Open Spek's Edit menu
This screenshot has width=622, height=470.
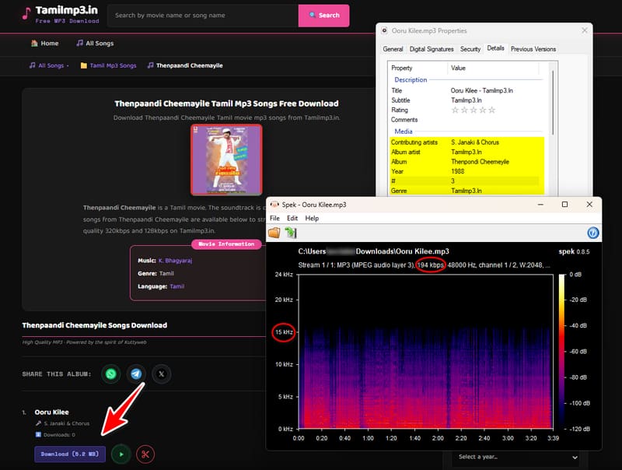[x=292, y=219]
